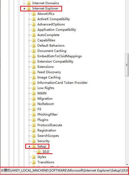Expand the P3 key
This screenshot has width=129, height=175.
tap(29, 109)
